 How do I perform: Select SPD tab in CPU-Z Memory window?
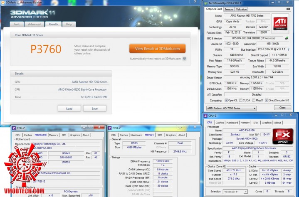pyautogui.click(x=160, y=135)
